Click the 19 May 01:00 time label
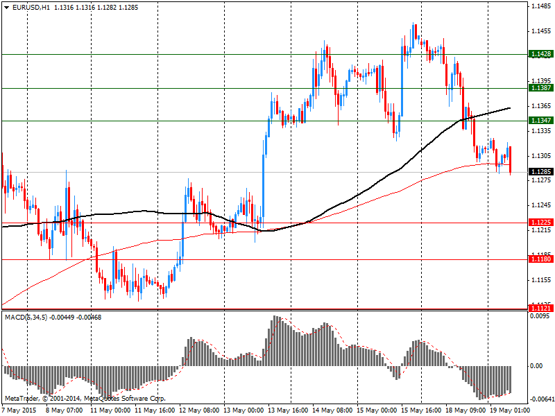 [x=510, y=410]
